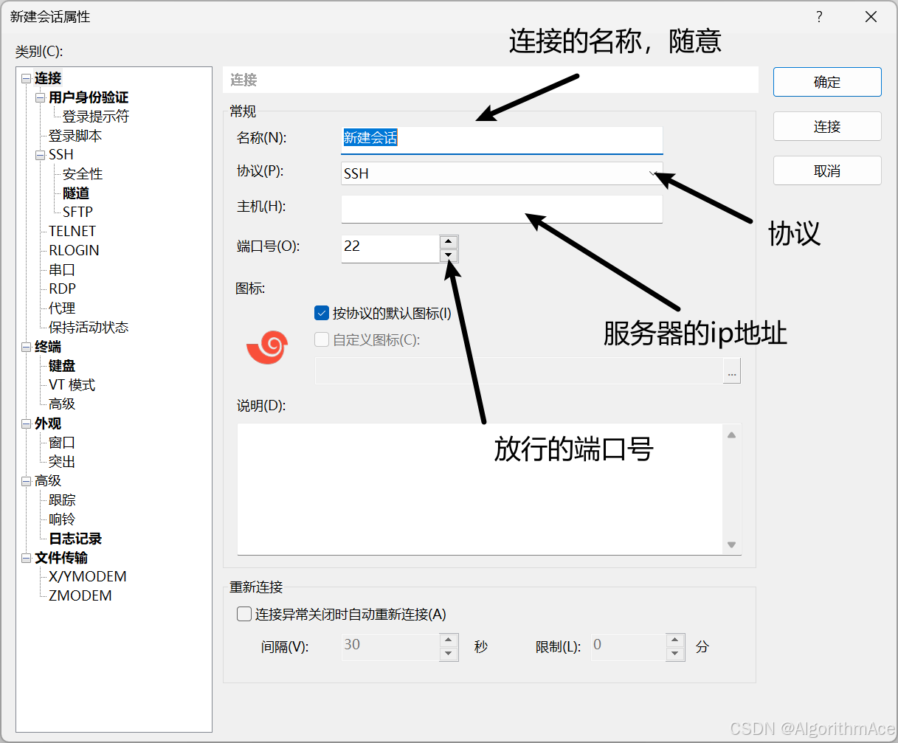Click the 取消 button
This screenshot has height=743, width=898.
(x=827, y=170)
